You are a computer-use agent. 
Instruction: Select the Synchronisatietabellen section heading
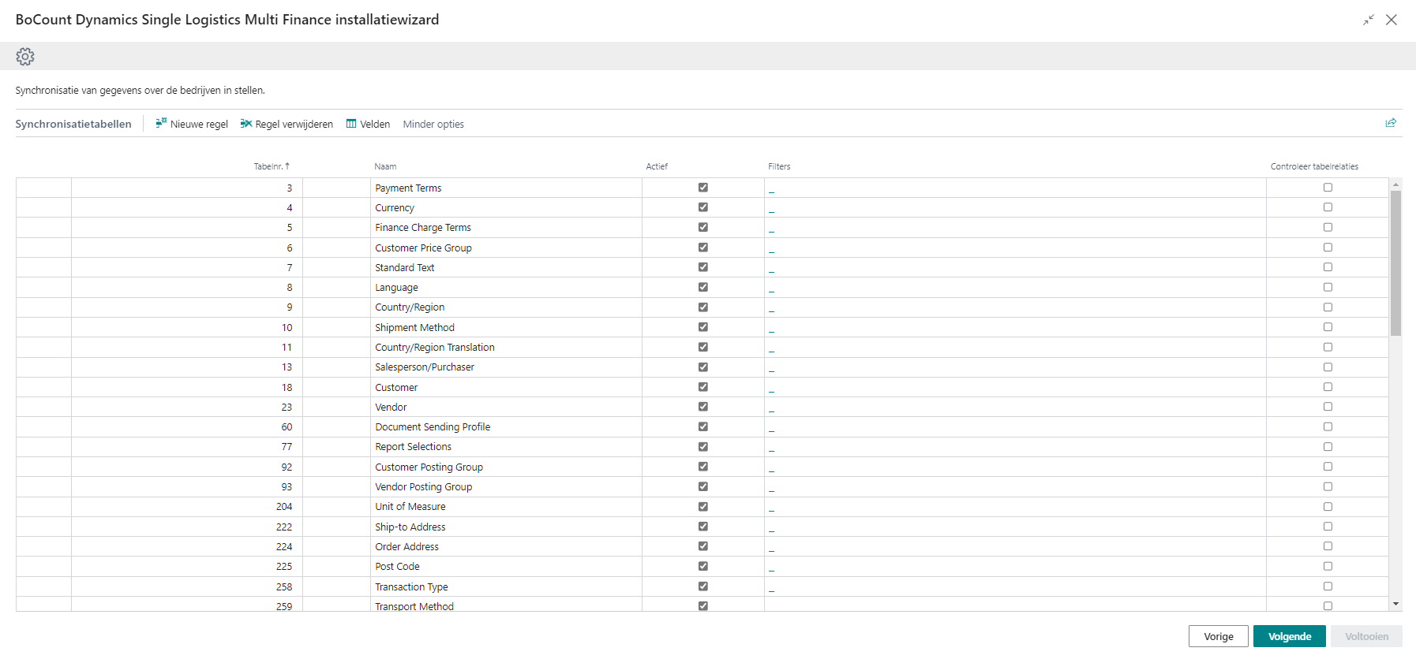[73, 125]
